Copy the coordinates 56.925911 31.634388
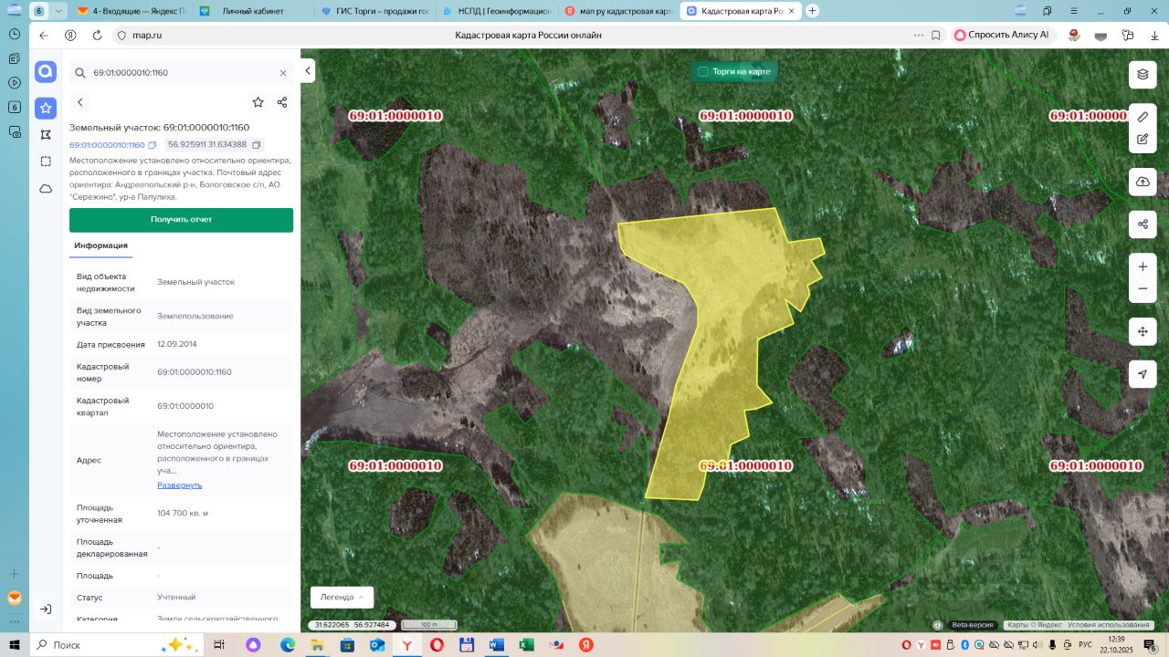 click(257, 145)
